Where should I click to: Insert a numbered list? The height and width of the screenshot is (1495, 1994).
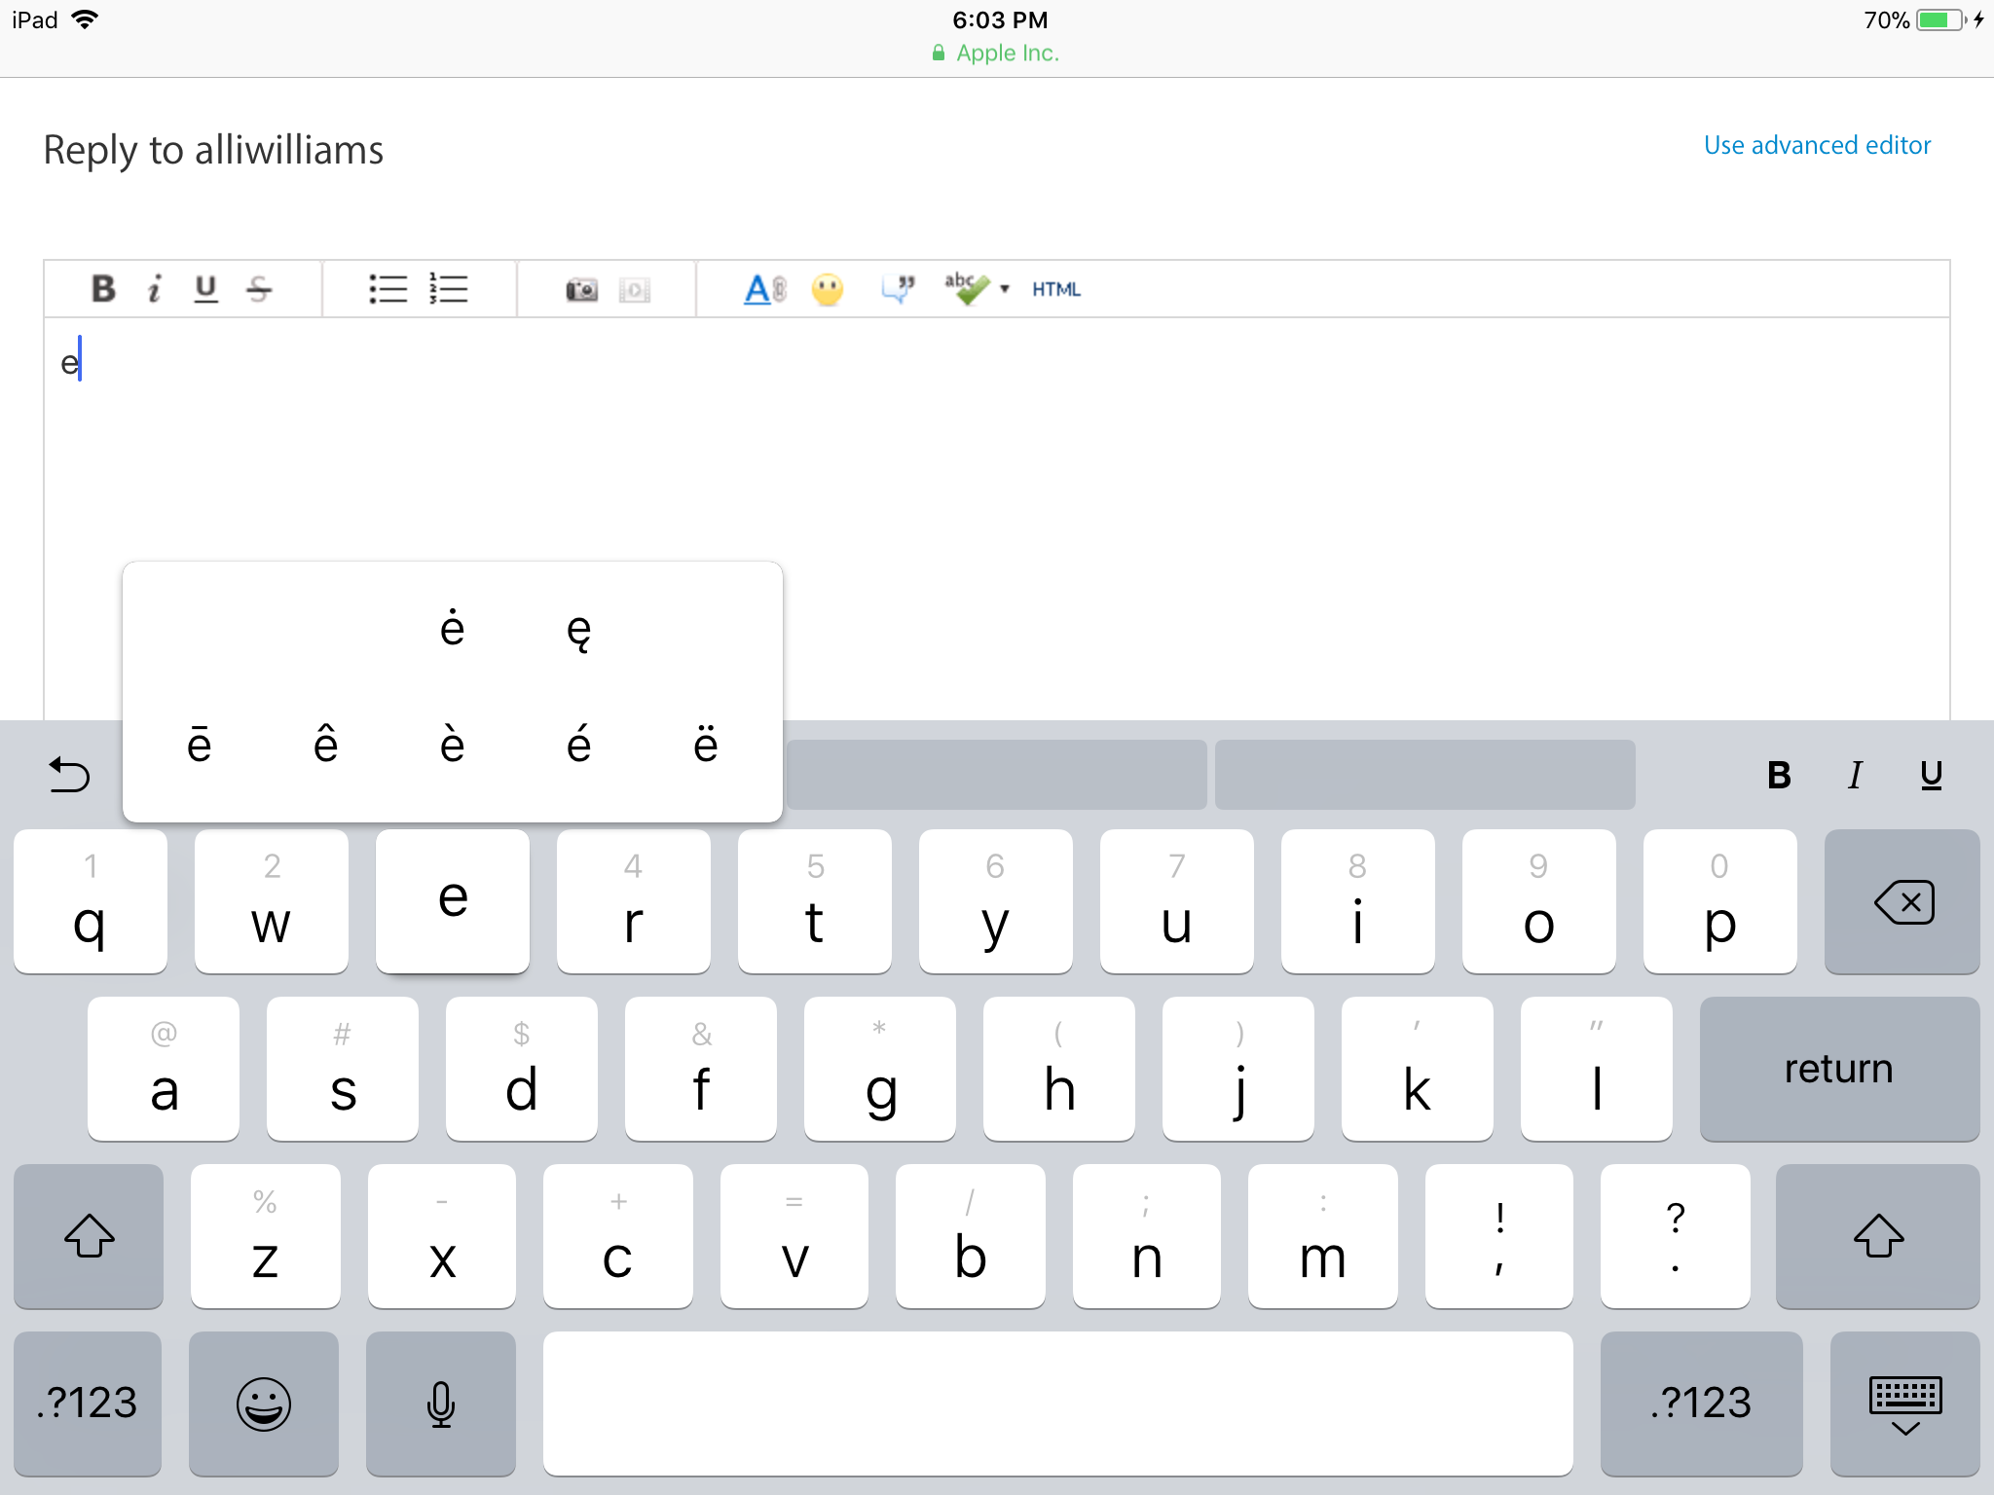[x=449, y=289]
